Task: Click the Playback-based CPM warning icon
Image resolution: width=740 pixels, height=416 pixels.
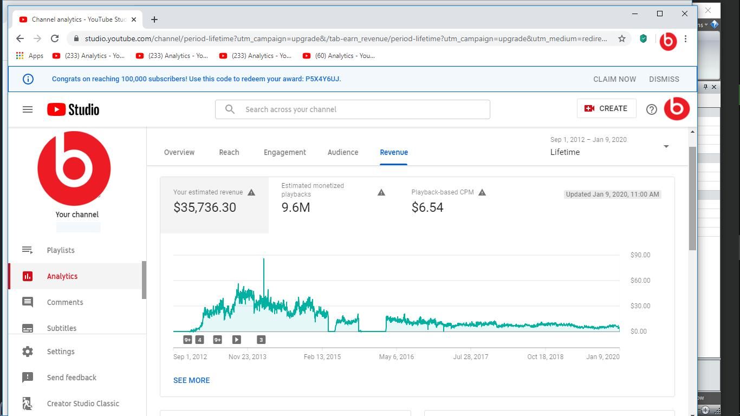Action: 482,192
